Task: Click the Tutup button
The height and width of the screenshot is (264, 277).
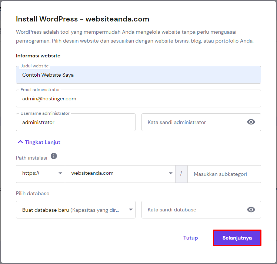Action: (190, 238)
